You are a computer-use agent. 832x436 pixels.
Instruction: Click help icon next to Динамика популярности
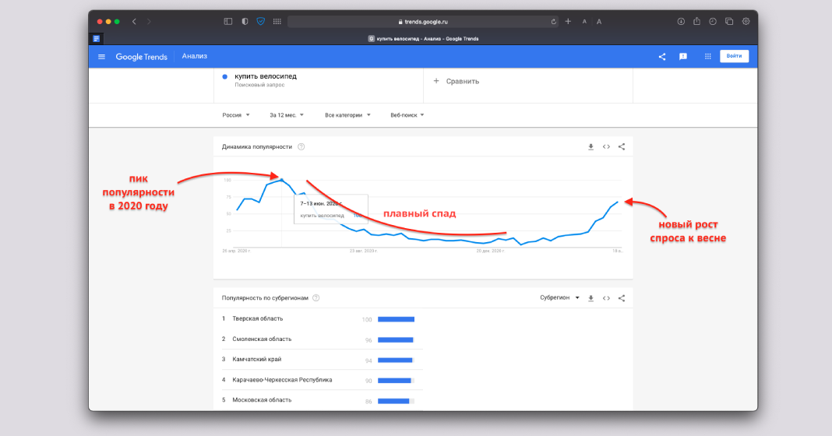[x=301, y=147]
